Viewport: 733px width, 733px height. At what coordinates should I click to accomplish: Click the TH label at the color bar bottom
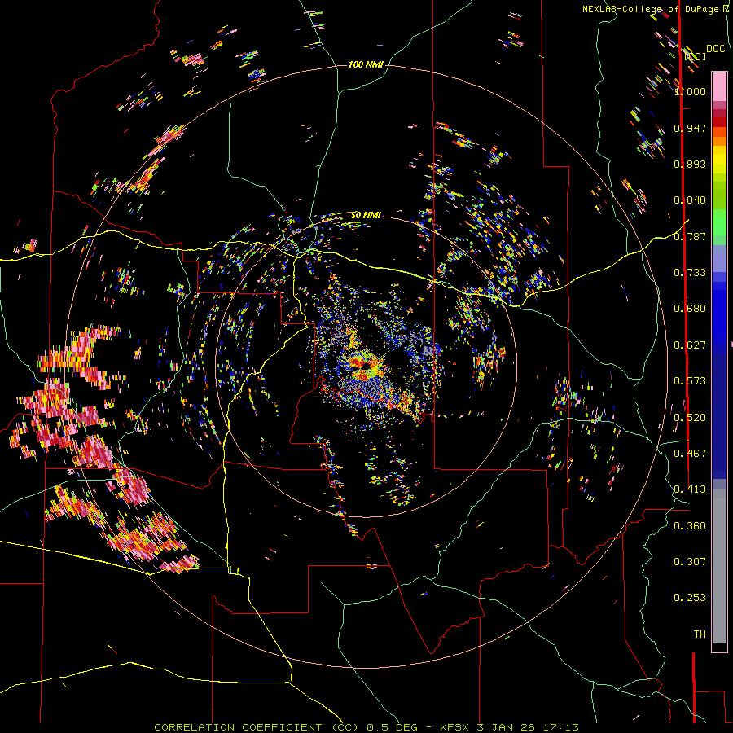[700, 634]
